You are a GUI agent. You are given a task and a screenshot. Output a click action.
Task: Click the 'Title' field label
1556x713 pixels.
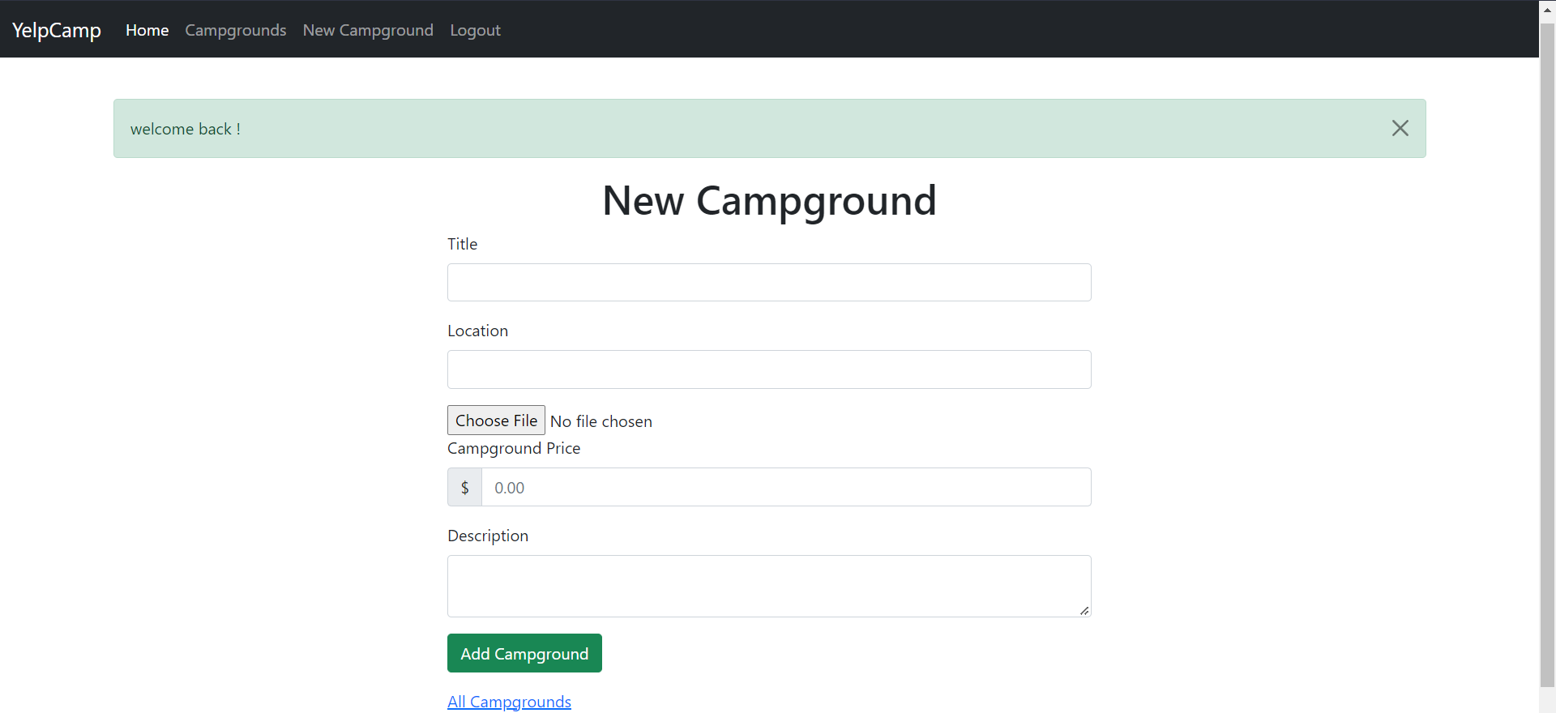coord(462,244)
